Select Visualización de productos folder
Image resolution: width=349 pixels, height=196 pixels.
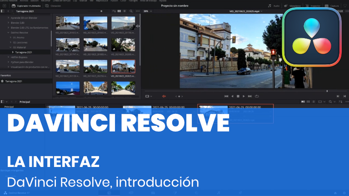pyautogui.click(x=30, y=67)
